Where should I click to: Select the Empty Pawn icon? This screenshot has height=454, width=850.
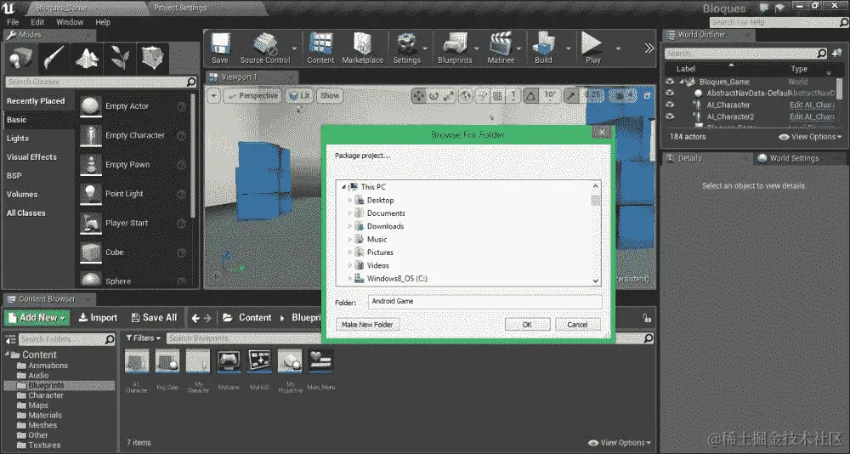(91, 165)
